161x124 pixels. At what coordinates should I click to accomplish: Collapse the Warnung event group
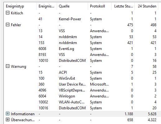point(7,66)
